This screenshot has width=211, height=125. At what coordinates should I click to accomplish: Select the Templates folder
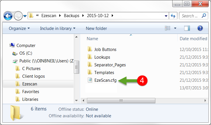tap(104, 73)
